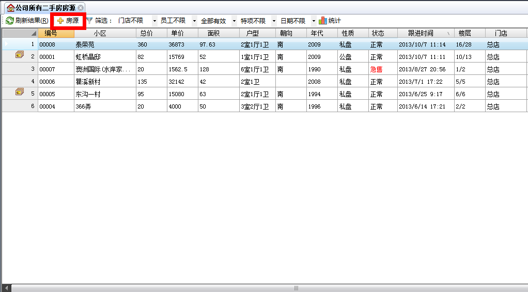Close the 公司所有二手房房源 tab
Image resolution: width=528 pixels, height=292 pixels.
(x=81, y=8)
